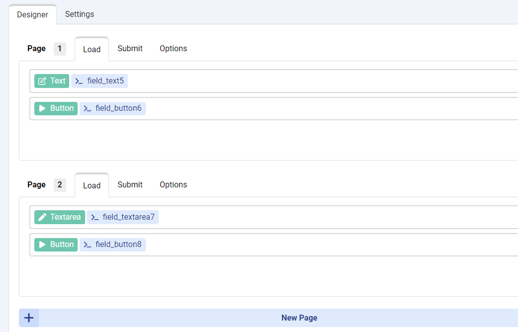This screenshot has height=332, width=518.
Task: Open the Options tab of Page 2
Action: (173, 184)
